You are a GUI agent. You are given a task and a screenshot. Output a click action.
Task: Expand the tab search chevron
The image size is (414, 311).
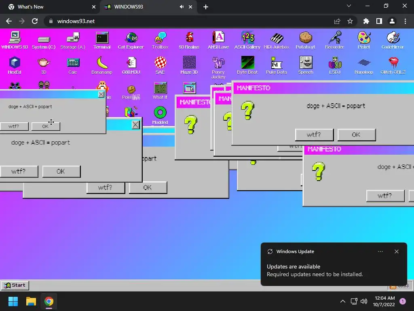point(349,6)
